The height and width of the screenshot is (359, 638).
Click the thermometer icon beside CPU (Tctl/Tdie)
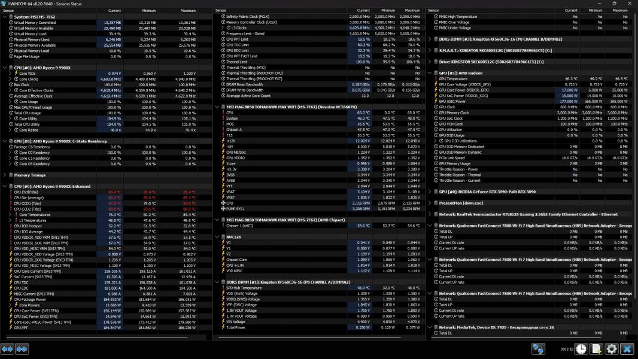11,192
